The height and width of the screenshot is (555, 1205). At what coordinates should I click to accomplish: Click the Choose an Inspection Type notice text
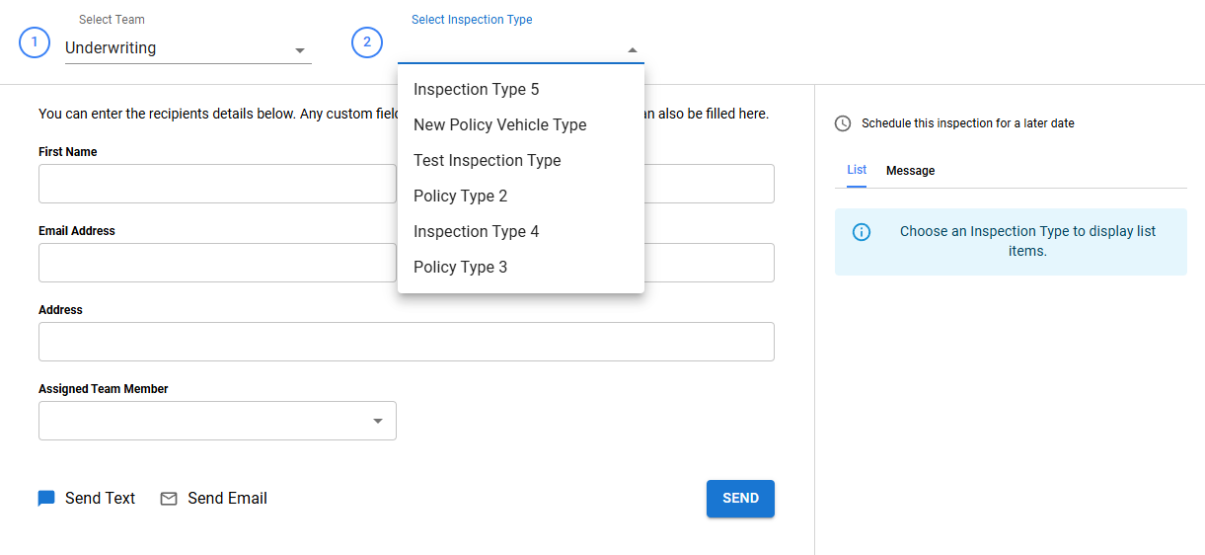1027,241
